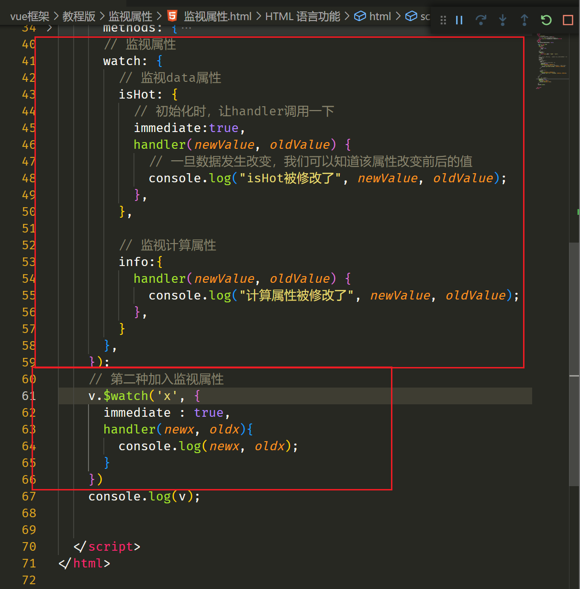Select HTML 语言功能 breadcrumb
The image size is (580, 589).
(x=302, y=16)
